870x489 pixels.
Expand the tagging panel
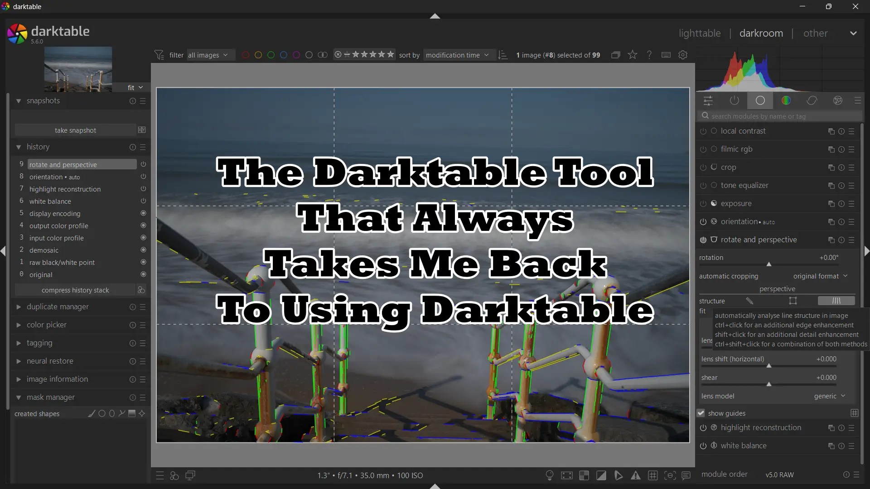[19, 343]
